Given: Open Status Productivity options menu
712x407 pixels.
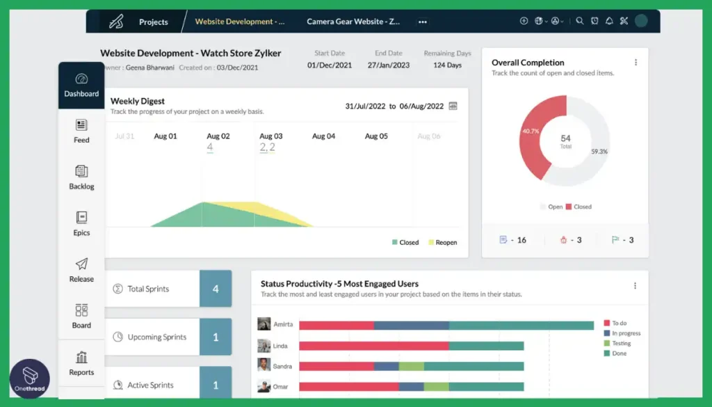Looking at the screenshot, I should [x=635, y=286].
